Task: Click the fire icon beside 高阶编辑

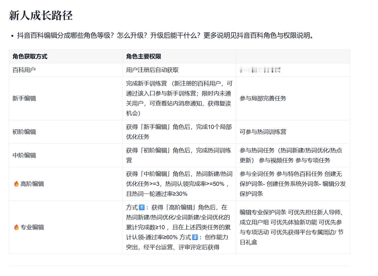Action: (x=17, y=184)
